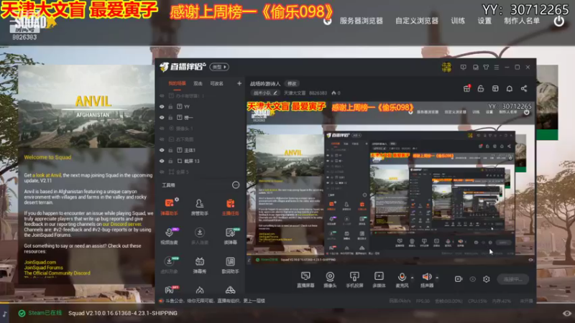Click the car-shaped tool icon in toolbox
Screen dimensions: 575x323
coord(230,290)
